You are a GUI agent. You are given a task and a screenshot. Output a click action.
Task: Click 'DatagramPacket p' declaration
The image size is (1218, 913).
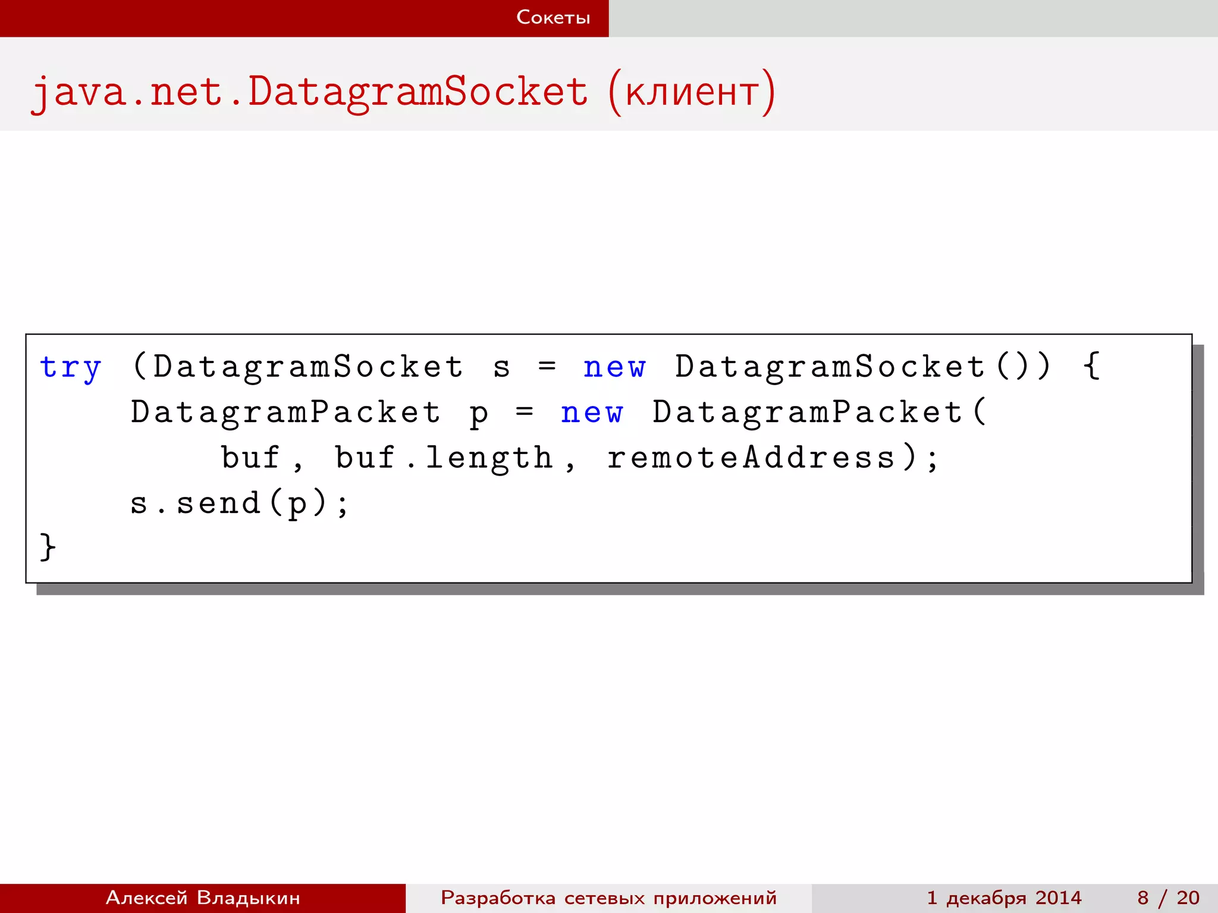tap(309, 413)
